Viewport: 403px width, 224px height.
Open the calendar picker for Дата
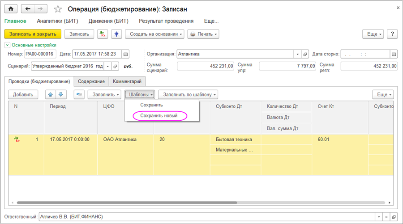point(126,54)
